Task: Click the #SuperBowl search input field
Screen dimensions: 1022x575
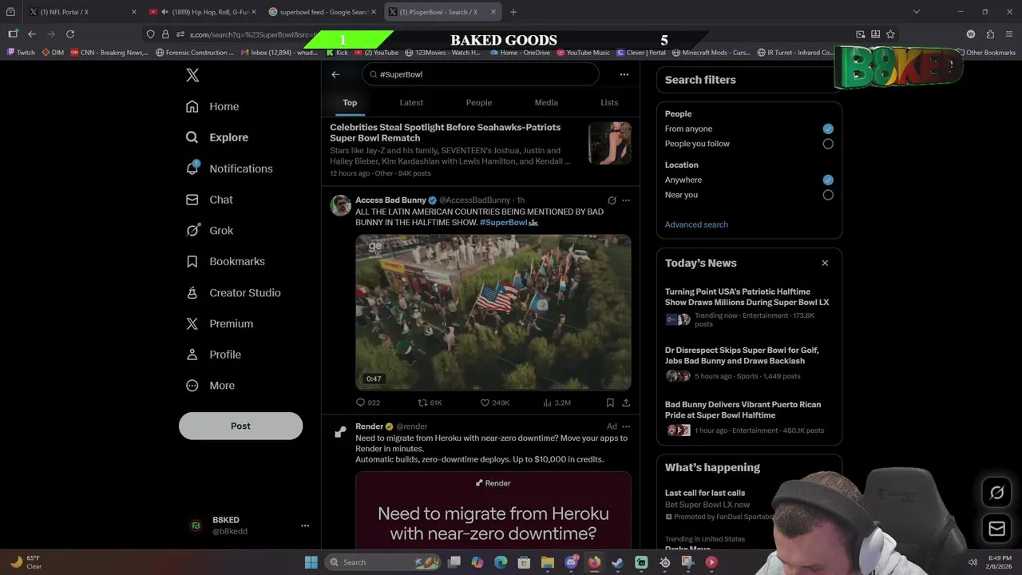Action: (480, 74)
